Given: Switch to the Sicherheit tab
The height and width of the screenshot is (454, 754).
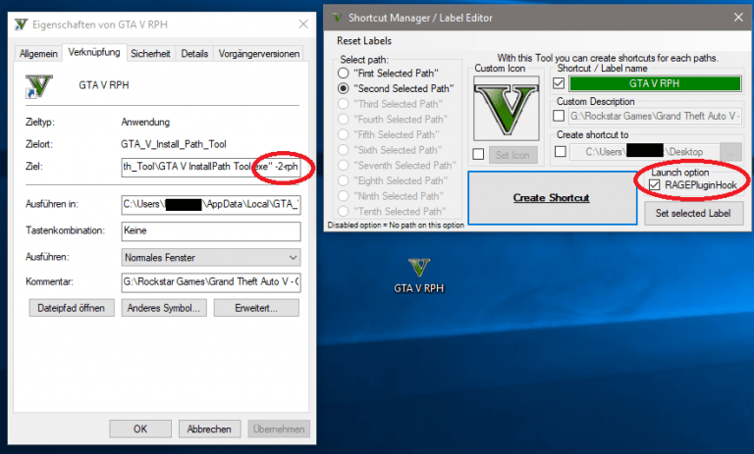Looking at the screenshot, I should pyautogui.click(x=150, y=53).
